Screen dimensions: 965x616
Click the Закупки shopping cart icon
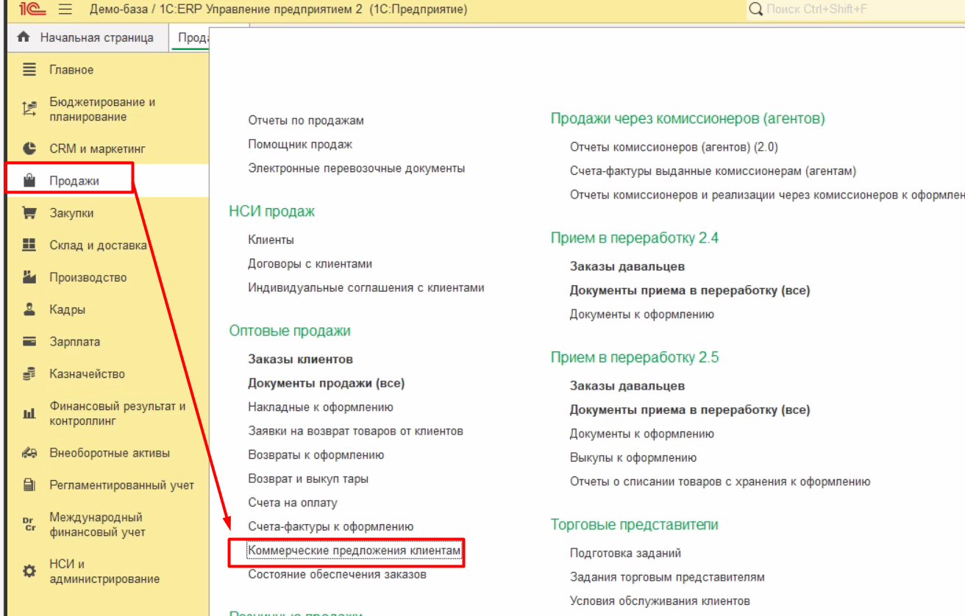pos(29,213)
